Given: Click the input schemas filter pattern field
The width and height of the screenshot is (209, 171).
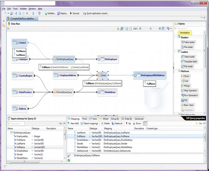Looking at the screenshot, I should point(16,124).
